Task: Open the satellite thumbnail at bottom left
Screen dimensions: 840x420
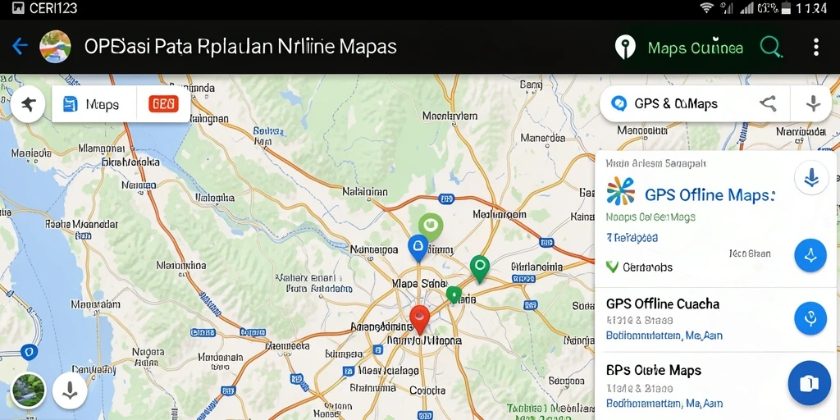Action: (x=29, y=390)
